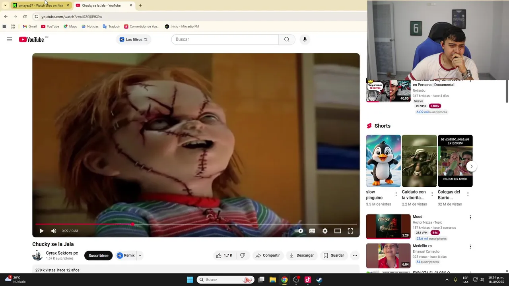Open Mood video thumbnail
This screenshot has width=509, height=286.
[x=388, y=226]
